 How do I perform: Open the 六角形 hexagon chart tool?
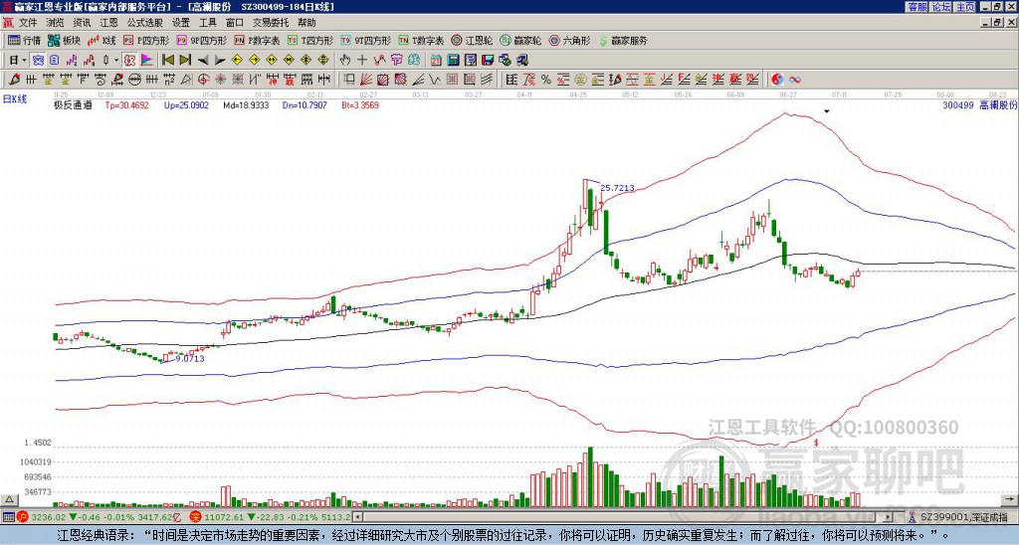coord(570,40)
